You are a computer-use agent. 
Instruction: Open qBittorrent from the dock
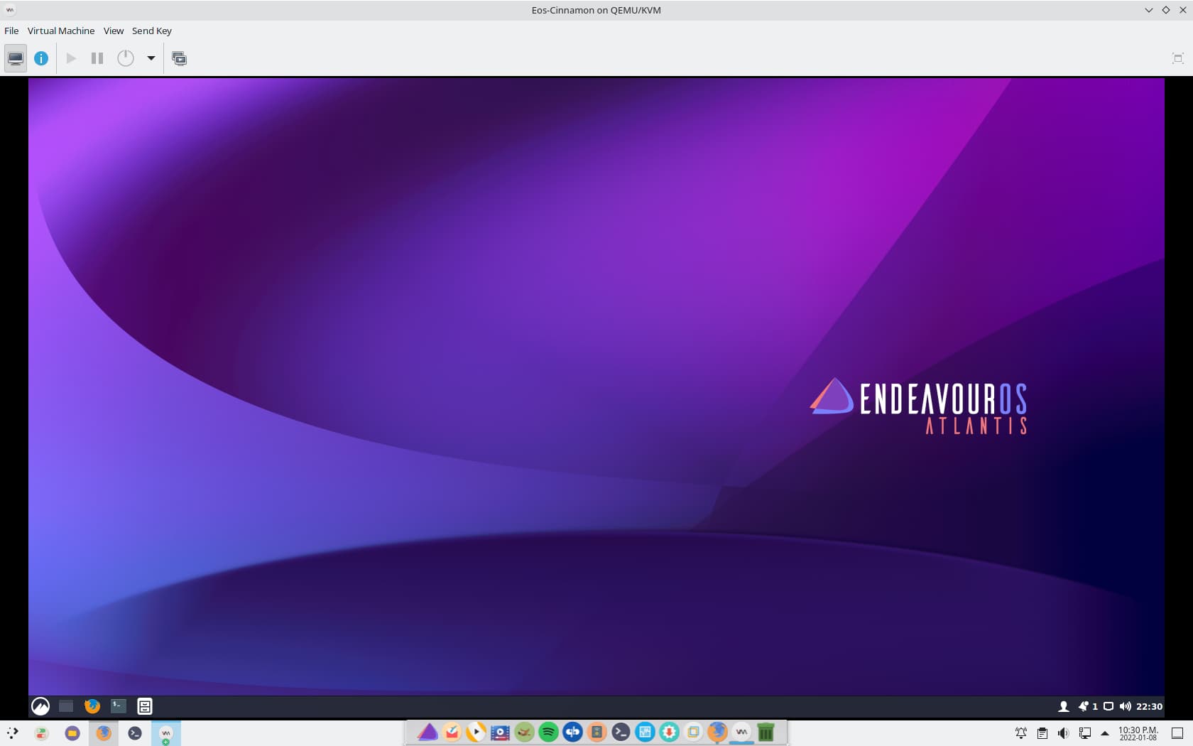coord(573,732)
